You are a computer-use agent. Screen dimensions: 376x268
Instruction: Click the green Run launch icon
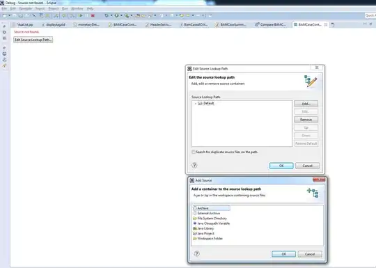tap(116, 15)
